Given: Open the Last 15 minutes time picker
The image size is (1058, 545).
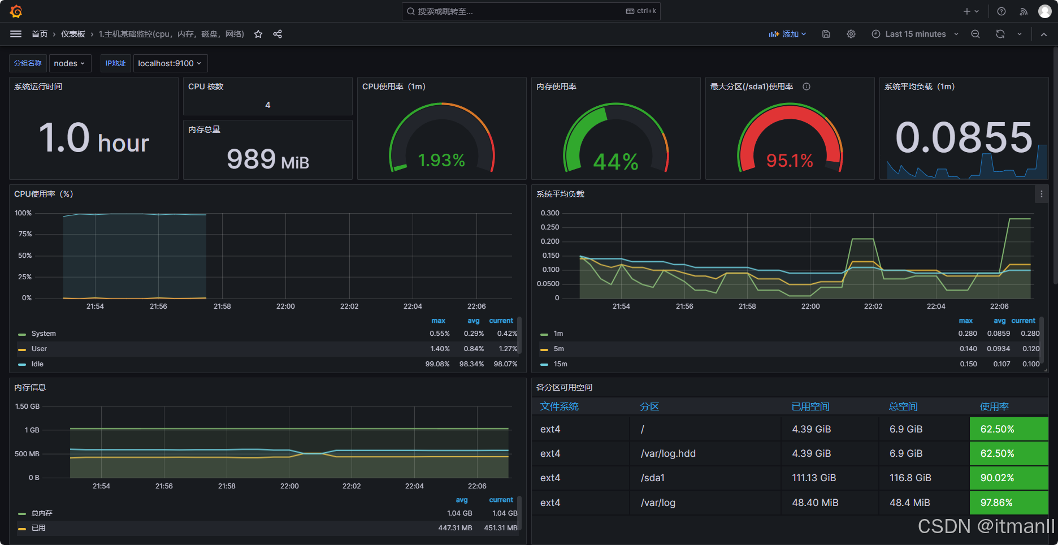Looking at the screenshot, I should [915, 34].
